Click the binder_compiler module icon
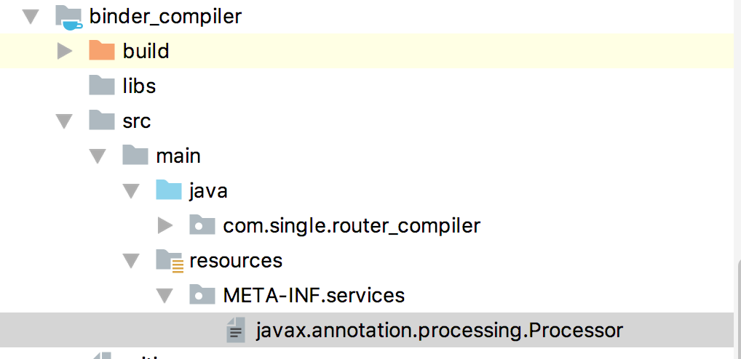The image size is (741, 359). click(68, 17)
